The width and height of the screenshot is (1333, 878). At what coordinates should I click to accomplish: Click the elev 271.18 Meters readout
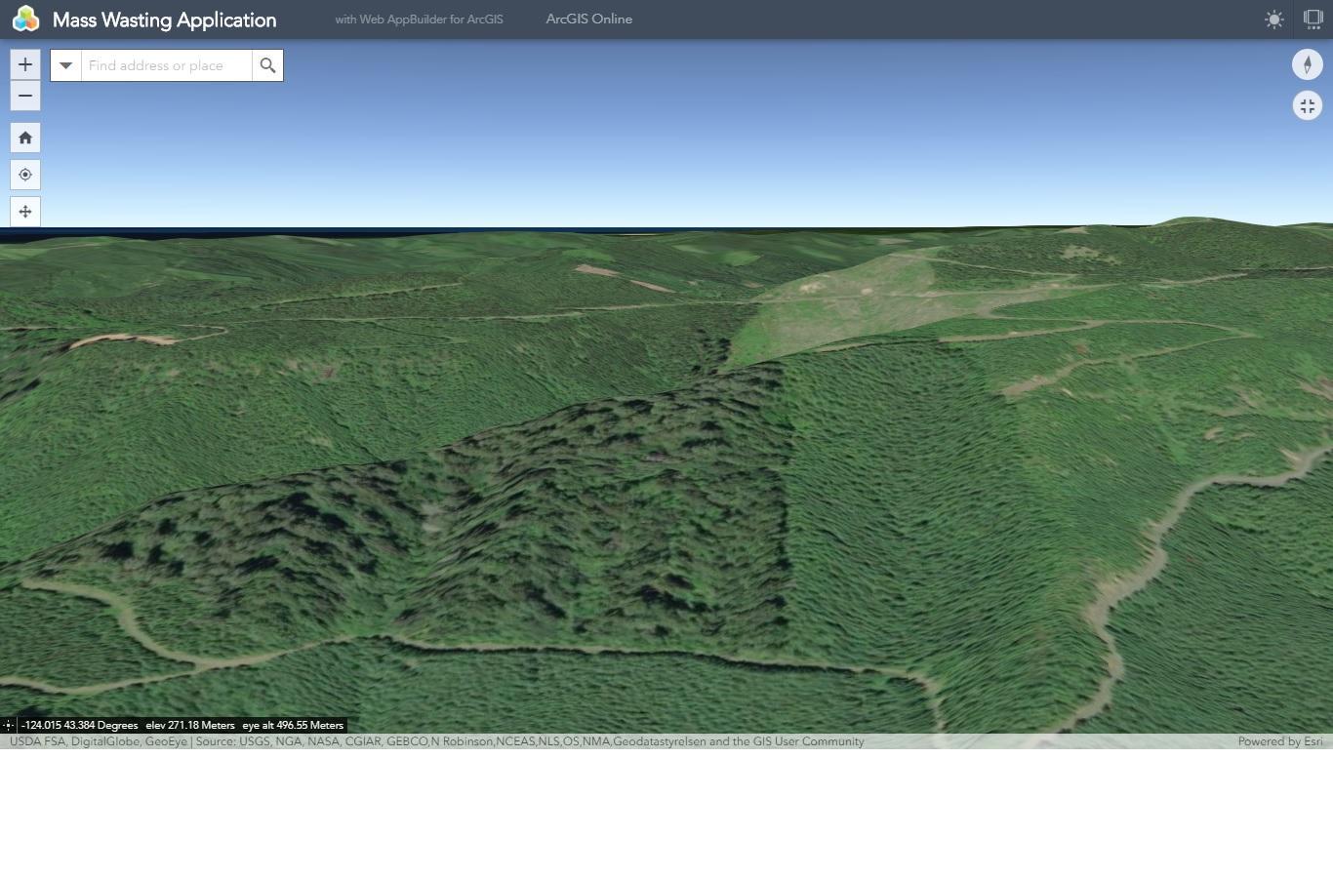click(190, 725)
